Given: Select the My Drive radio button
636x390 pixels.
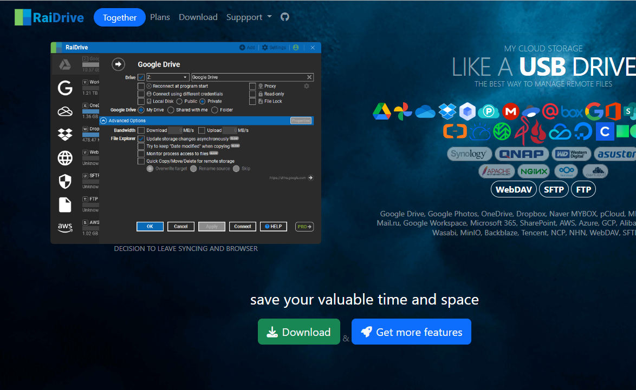Looking at the screenshot, I should click(x=141, y=110).
